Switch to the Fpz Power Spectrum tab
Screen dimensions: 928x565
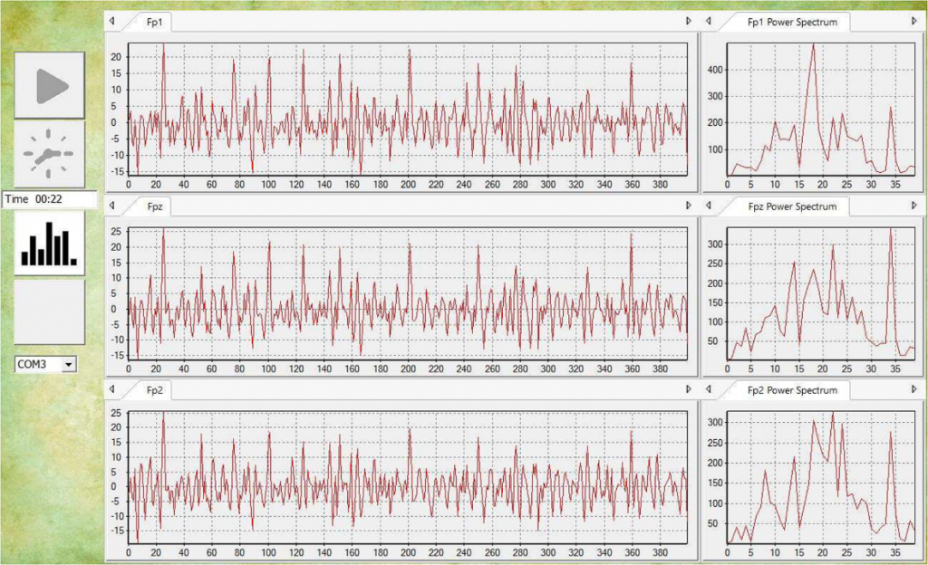click(791, 206)
